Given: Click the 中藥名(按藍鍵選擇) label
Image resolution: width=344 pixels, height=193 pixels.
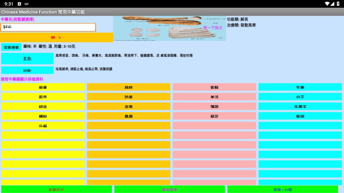Looking at the screenshot, I should 17,19.
